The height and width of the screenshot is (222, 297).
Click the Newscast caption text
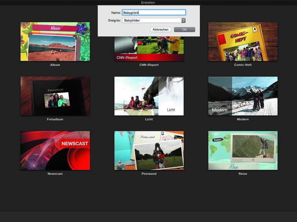(x=55, y=174)
